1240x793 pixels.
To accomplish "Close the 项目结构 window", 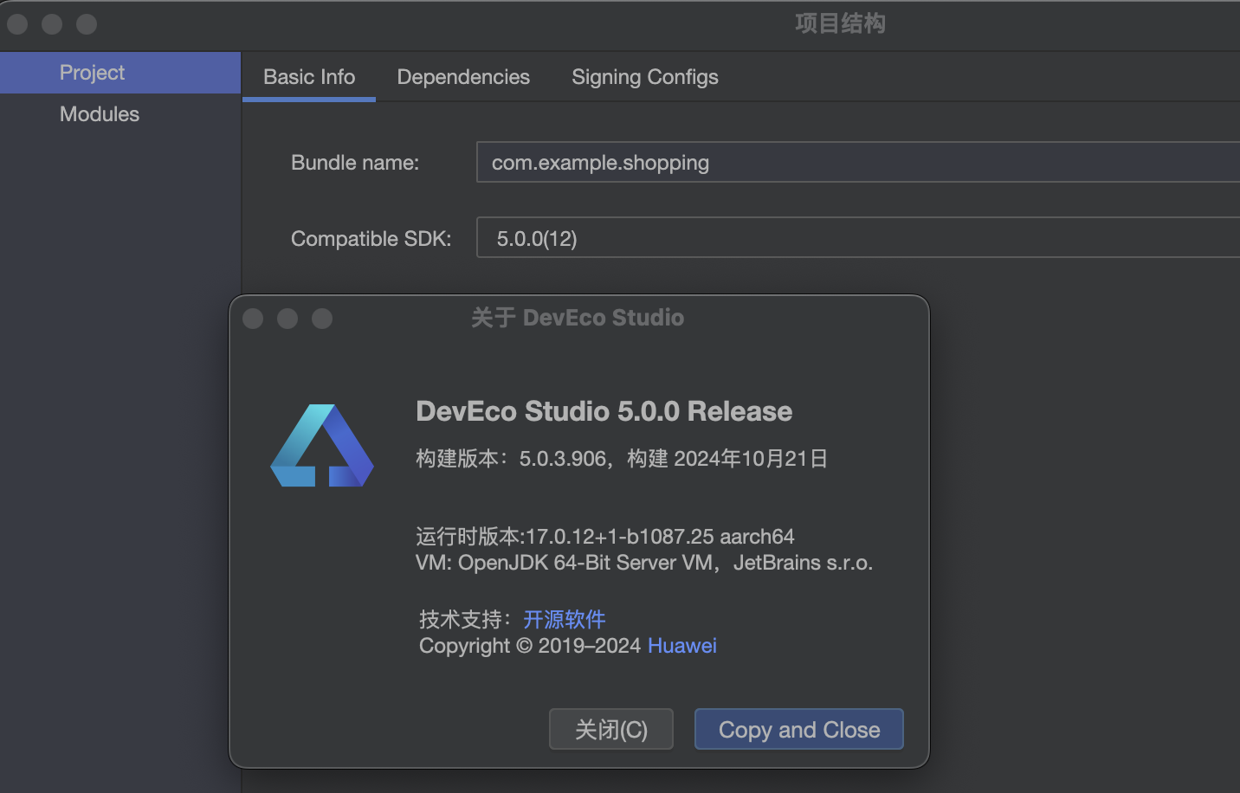I will point(17,24).
